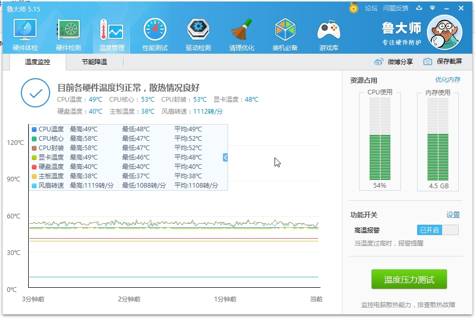The height and width of the screenshot is (318, 475).
Task: Click the 主板温度 38℃ reading
Action: coord(148,112)
